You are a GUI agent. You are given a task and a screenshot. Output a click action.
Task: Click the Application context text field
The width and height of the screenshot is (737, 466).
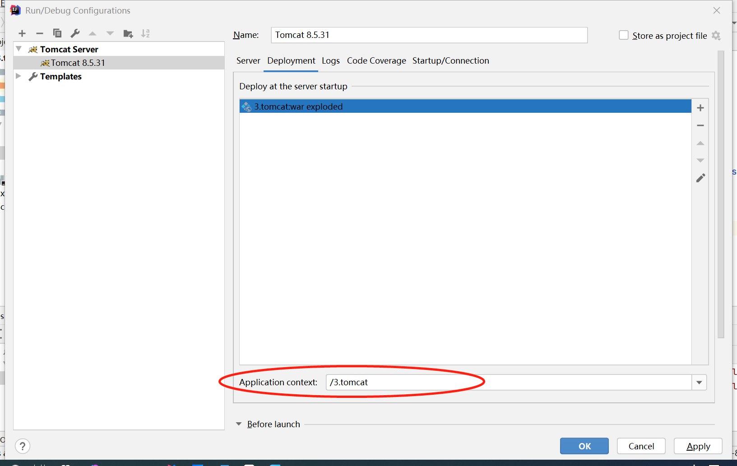click(509, 383)
